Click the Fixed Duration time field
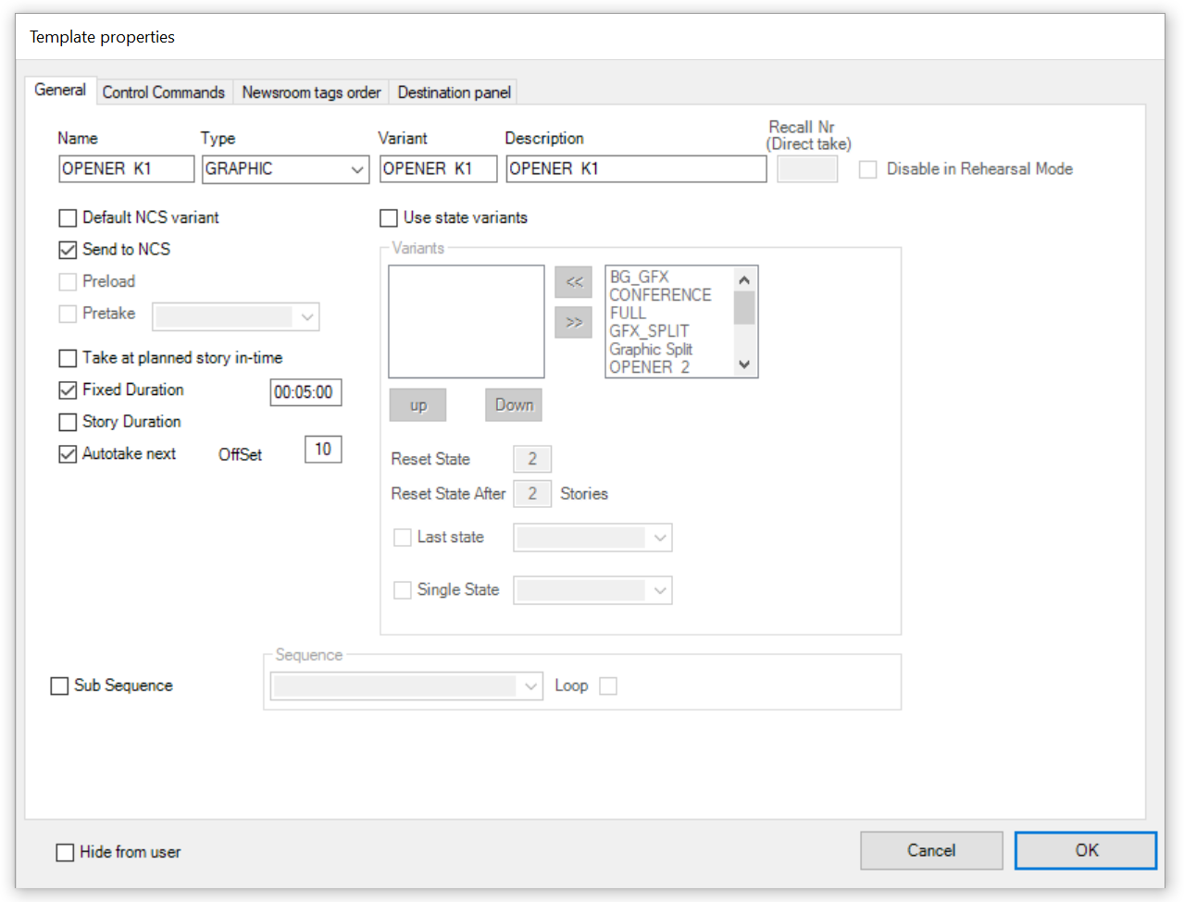 [305, 392]
